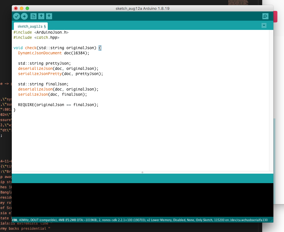
Task: Click 'DynamicJsonDocument doc(16384);' line
Action: coord(54,53)
